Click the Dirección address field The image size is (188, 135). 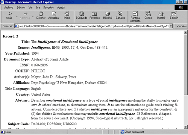click(93, 26)
